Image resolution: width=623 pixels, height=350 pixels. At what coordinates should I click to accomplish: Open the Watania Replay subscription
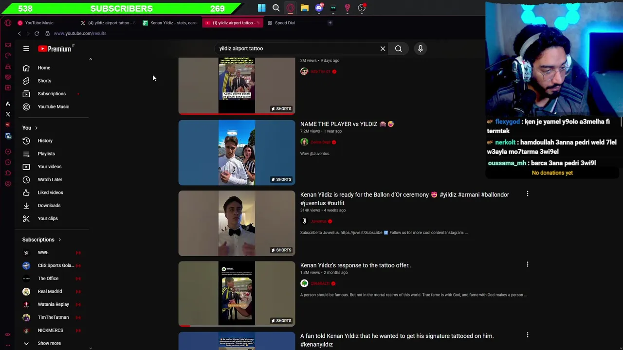[x=51, y=304]
